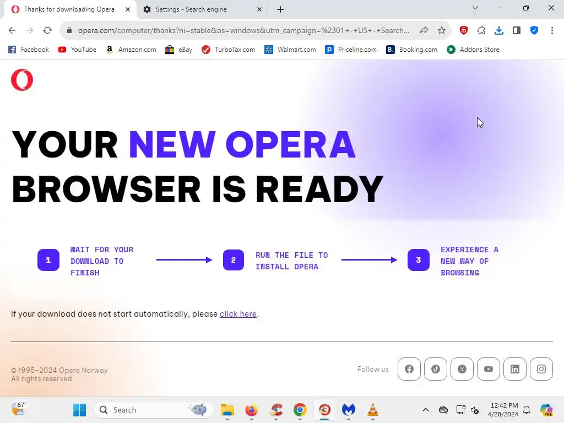This screenshot has height=423, width=564.
Task: Open VLC media player from the taskbar
Action: coord(373,410)
